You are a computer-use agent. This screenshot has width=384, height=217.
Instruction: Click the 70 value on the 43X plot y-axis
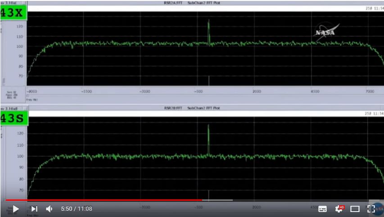(21, 76)
